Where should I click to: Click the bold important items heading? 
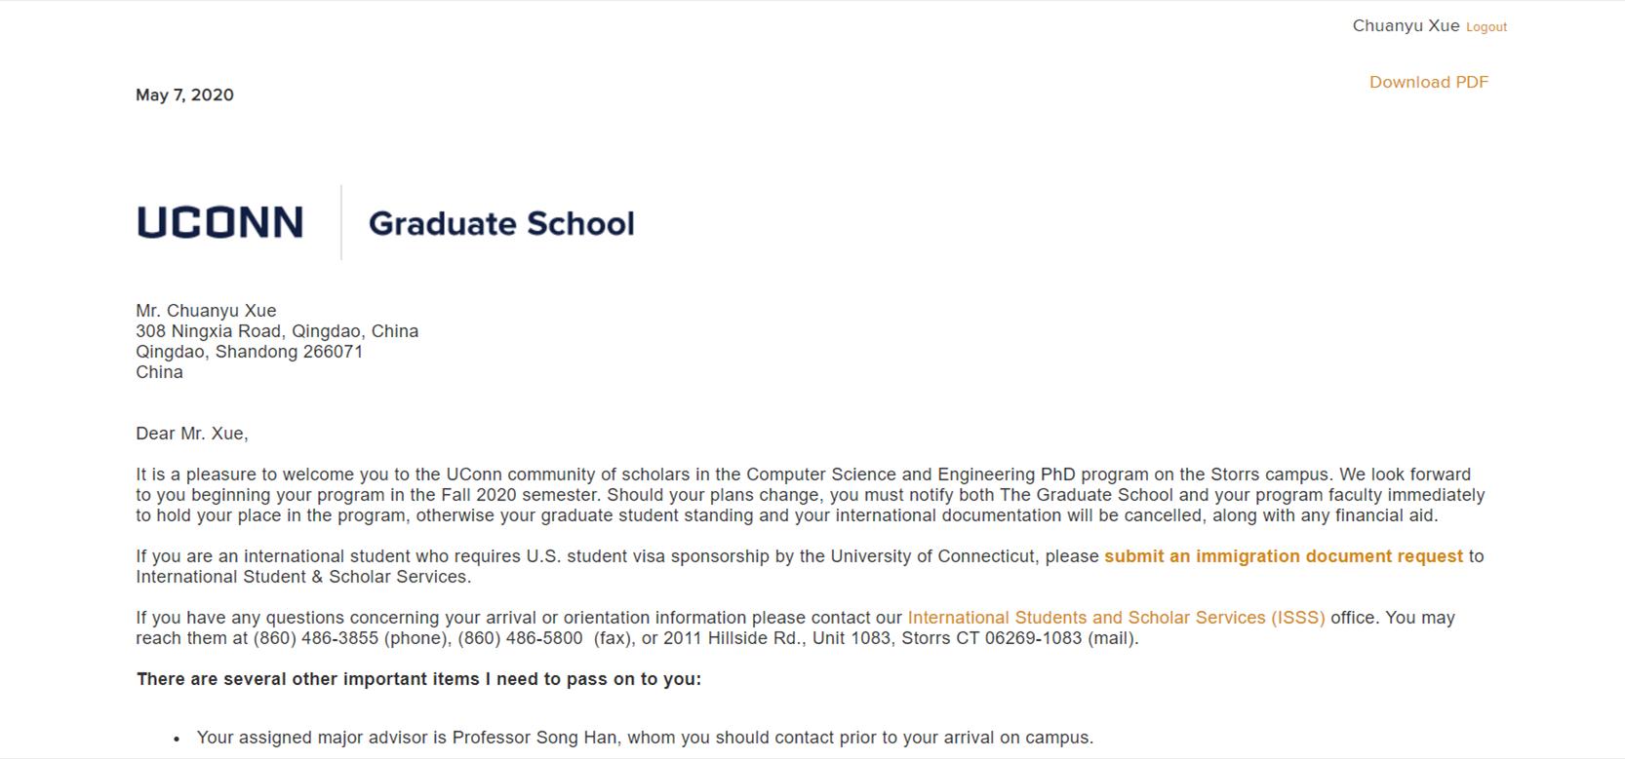click(418, 679)
